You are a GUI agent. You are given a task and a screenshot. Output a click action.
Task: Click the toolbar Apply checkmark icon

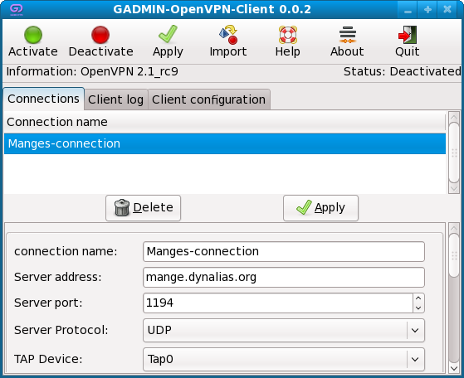168,34
